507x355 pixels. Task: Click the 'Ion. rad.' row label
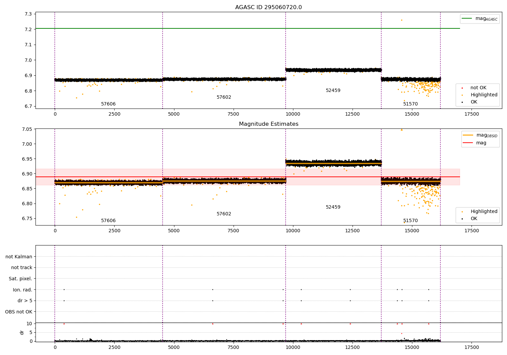[23, 290]
